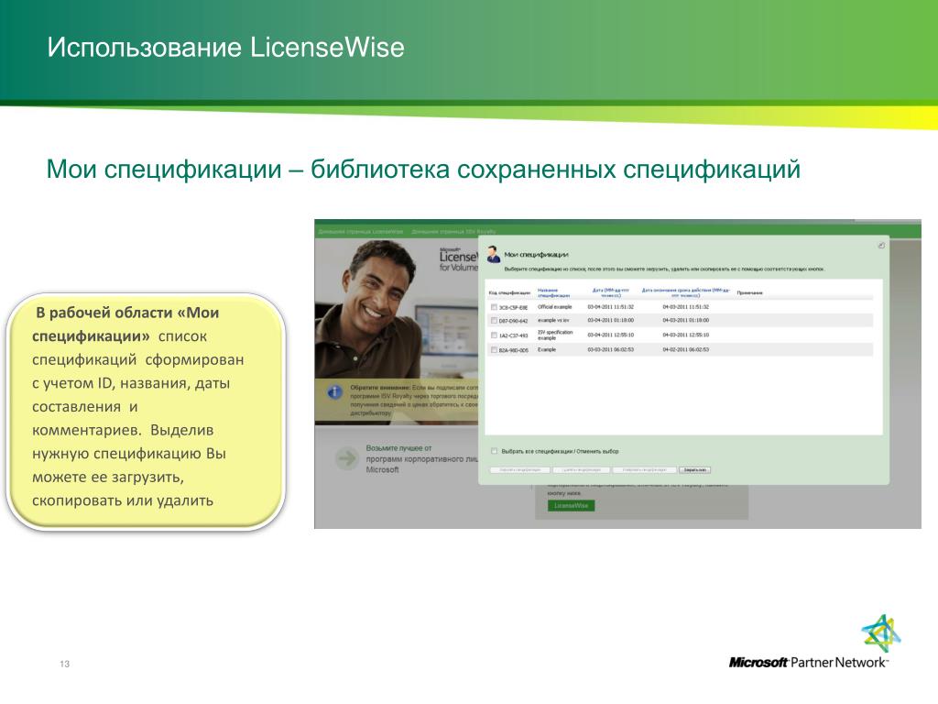Image resolution: width=938 pixels, height=704 pixels.
Task: Sort by the Дата окончания срока действия header
Action: click(x=685, y=292)
